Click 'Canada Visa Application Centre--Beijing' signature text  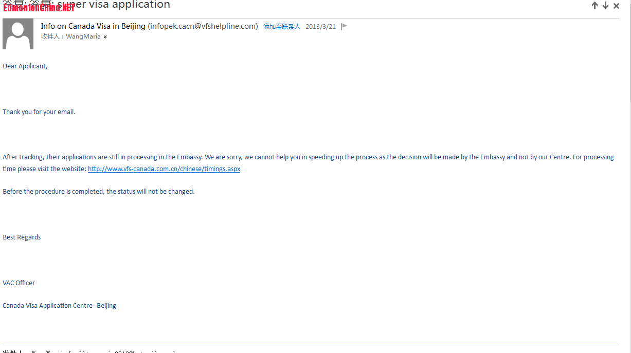[59, 305]
